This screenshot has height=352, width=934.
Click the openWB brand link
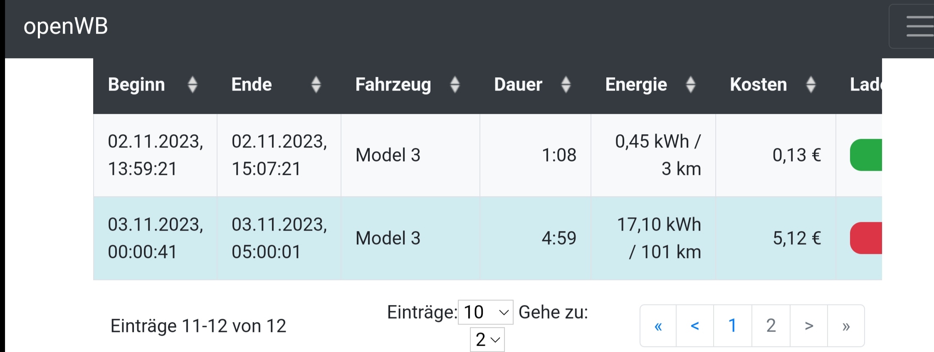[66, 26]
